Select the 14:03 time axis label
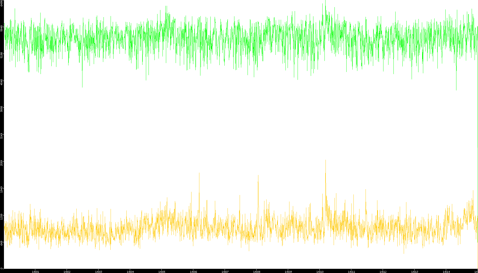The height and width of the screenshot is (273, 478). tap(98, 272)
